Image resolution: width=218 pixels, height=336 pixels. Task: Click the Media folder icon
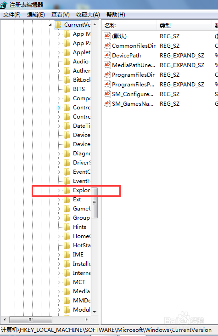pyautogui.click(x=67, y=291)
